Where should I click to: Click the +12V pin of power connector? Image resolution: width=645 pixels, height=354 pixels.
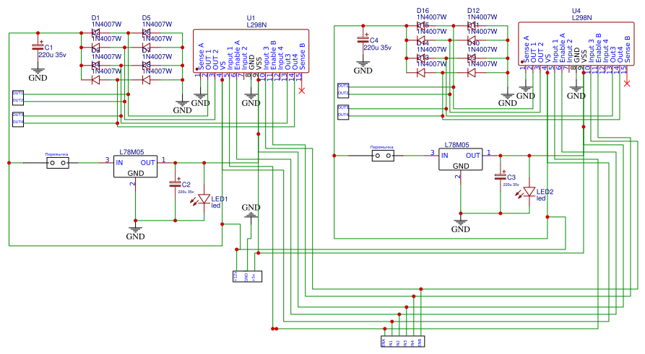236,276
